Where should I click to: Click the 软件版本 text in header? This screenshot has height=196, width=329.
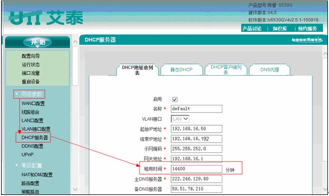(x=283, y=20)
